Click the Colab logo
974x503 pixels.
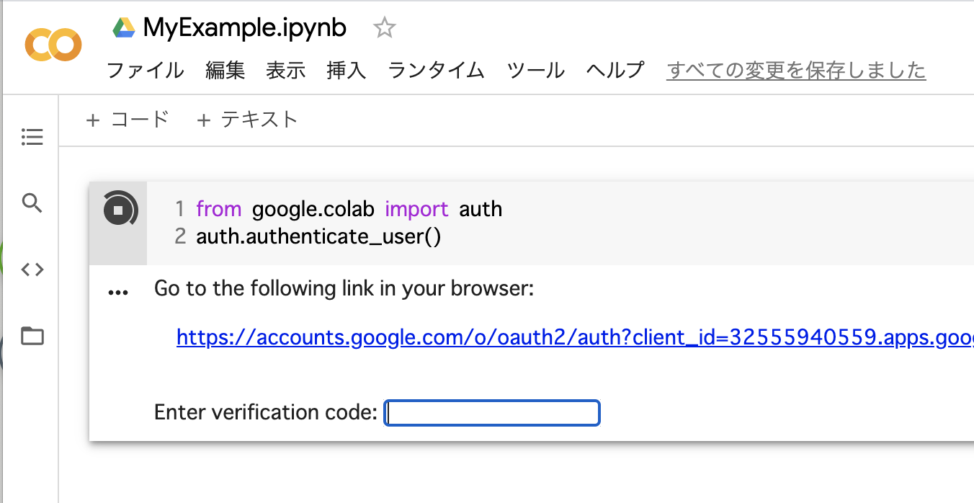click(x=53, y=45)
